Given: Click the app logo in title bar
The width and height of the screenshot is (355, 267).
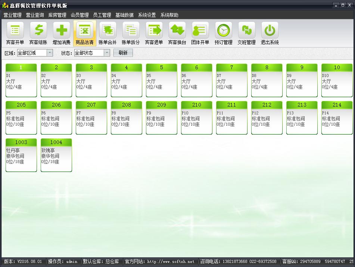Looking at the screenshot, I should pos(5,5).
